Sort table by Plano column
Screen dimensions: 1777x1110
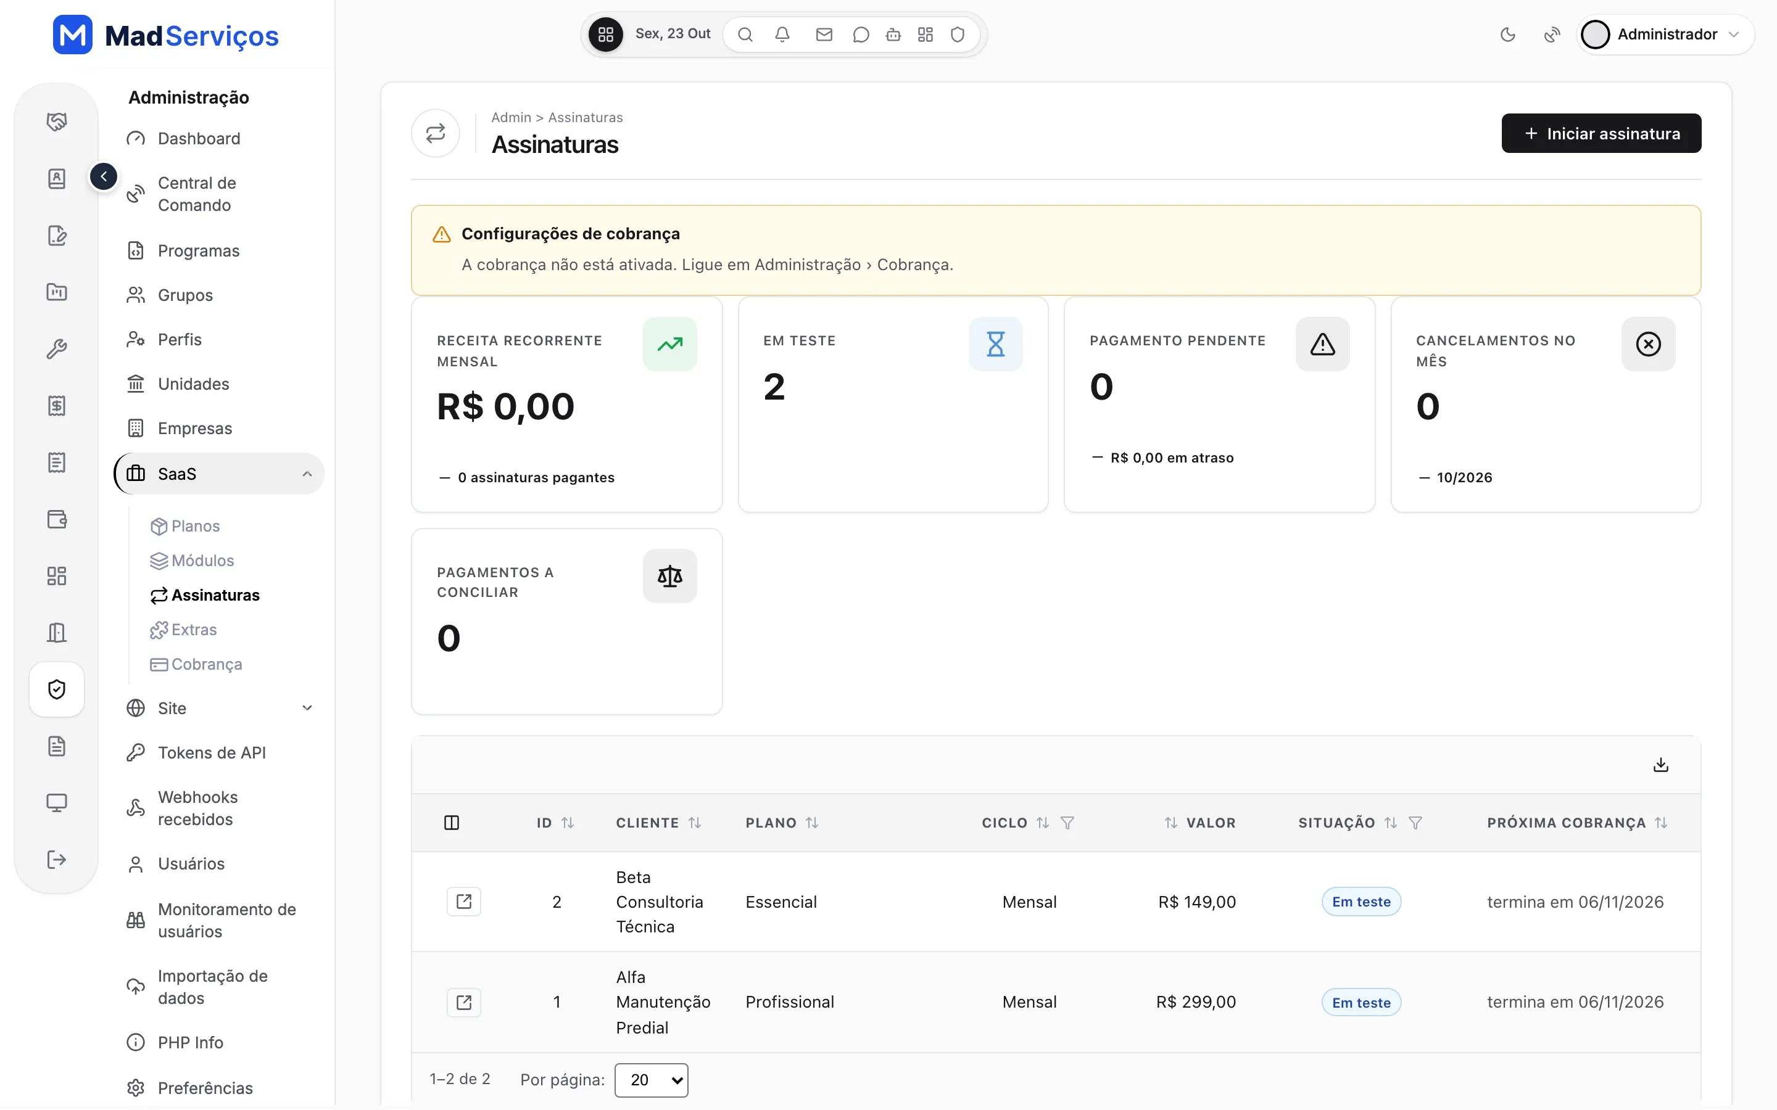click(811, 823)
